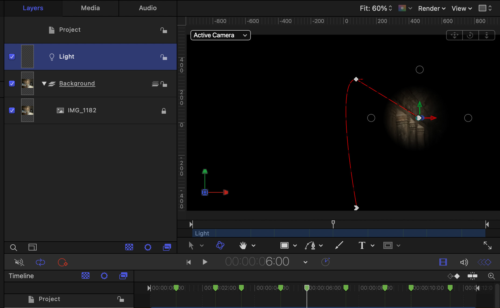
Task: Enable the record animation button
Action: pos(63,262)
